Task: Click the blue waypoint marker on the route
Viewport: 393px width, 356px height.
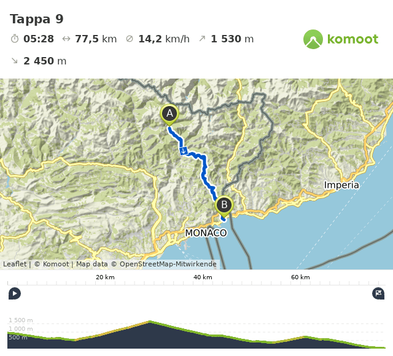Action: tap(183, 151)
